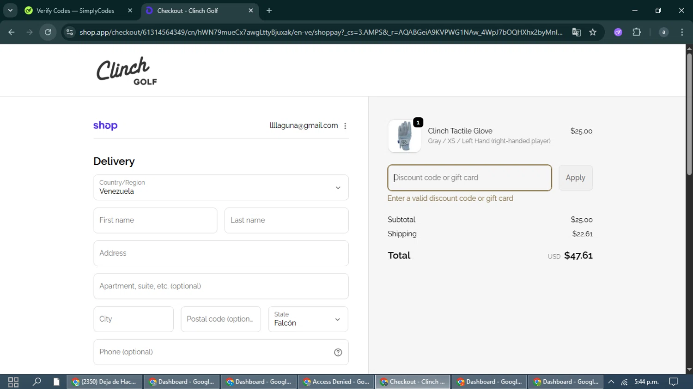Screen dimensions: 693x389
Task: Open the taskbar file document icon
Action: coord(56,382)
